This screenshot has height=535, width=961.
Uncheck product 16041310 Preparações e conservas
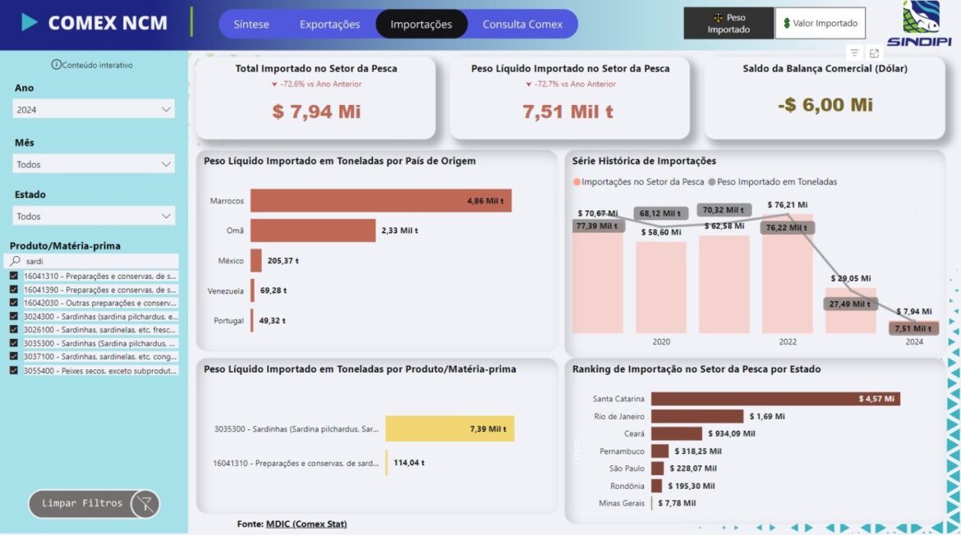point(14,277)
